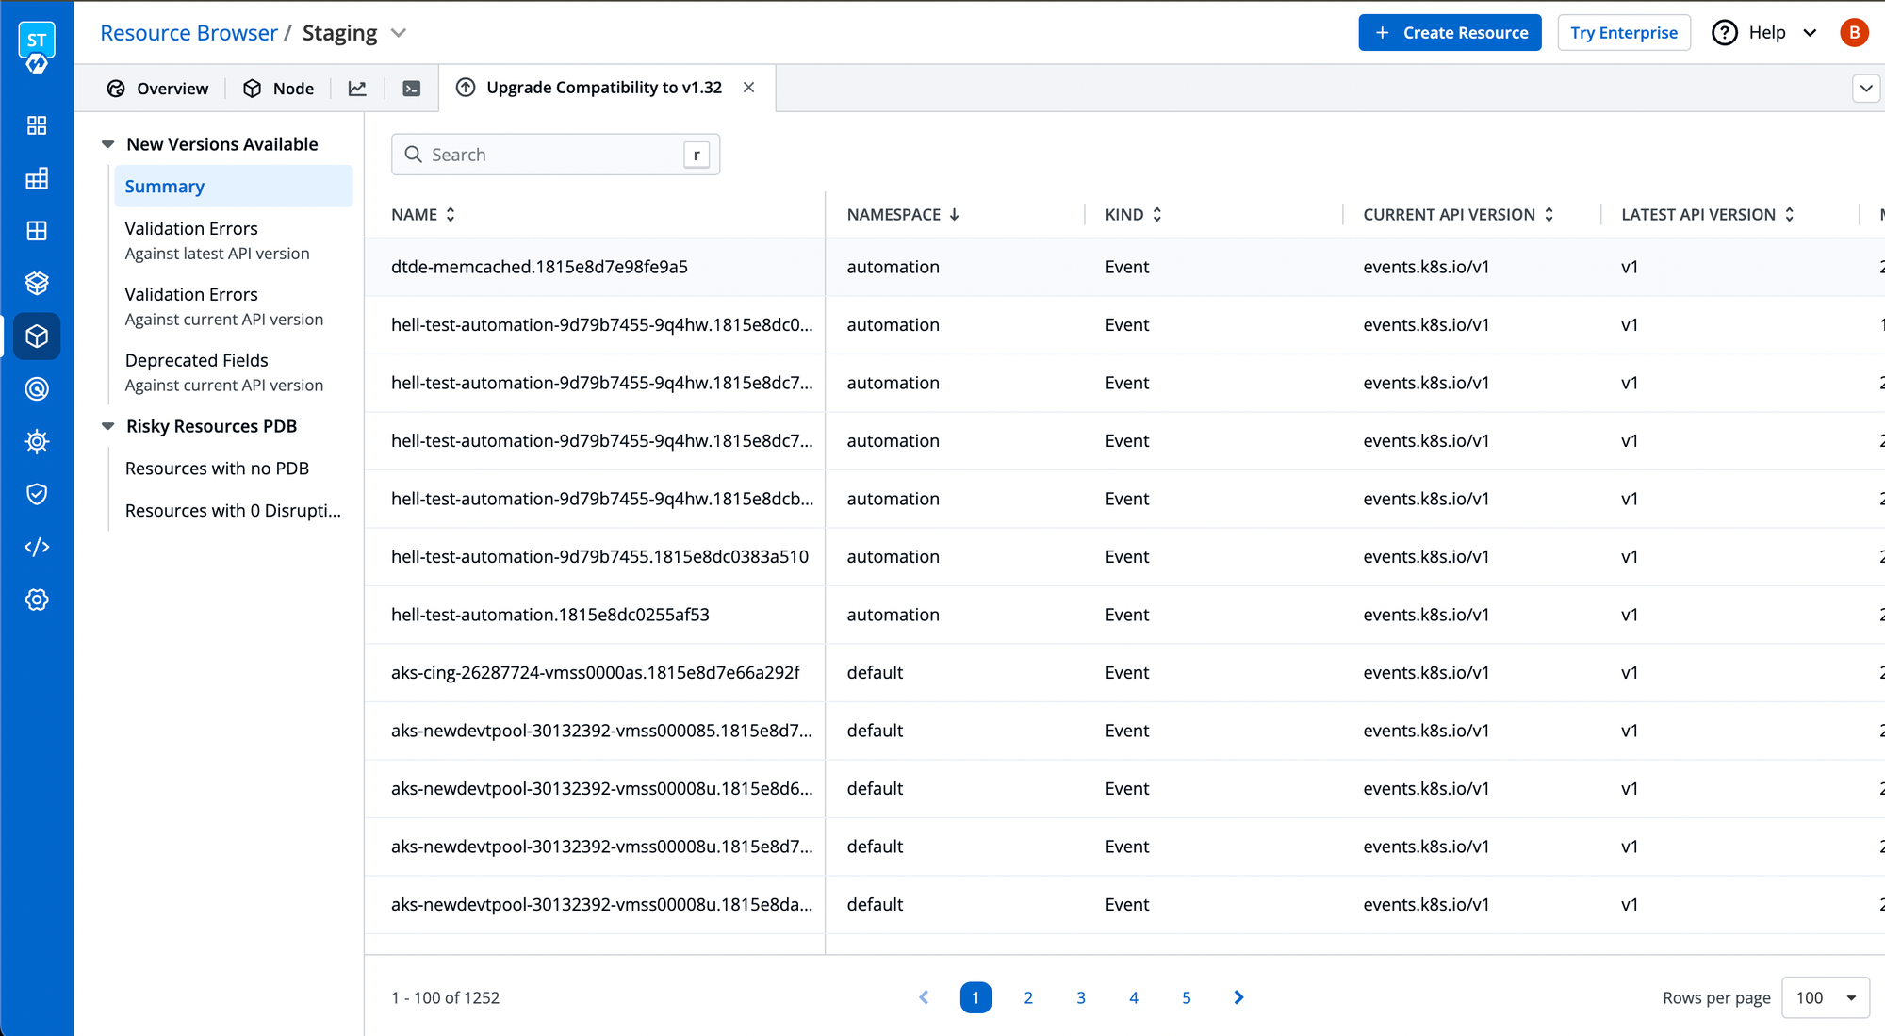Open Deprecated Fields item

point(234,372)
